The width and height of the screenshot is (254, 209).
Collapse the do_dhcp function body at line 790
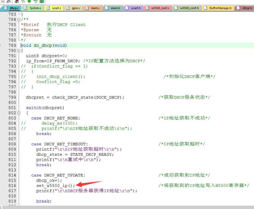point(19,51)
